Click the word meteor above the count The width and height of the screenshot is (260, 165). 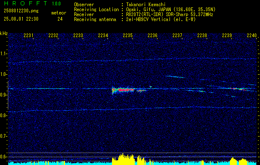click(x=59, y=13)
